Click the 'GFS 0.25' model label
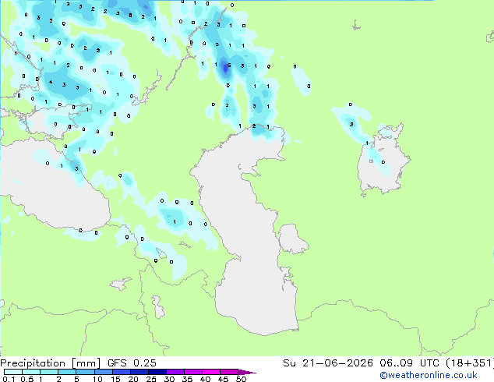The height and width of the screenshot is (382, 494). pos(132,363)
